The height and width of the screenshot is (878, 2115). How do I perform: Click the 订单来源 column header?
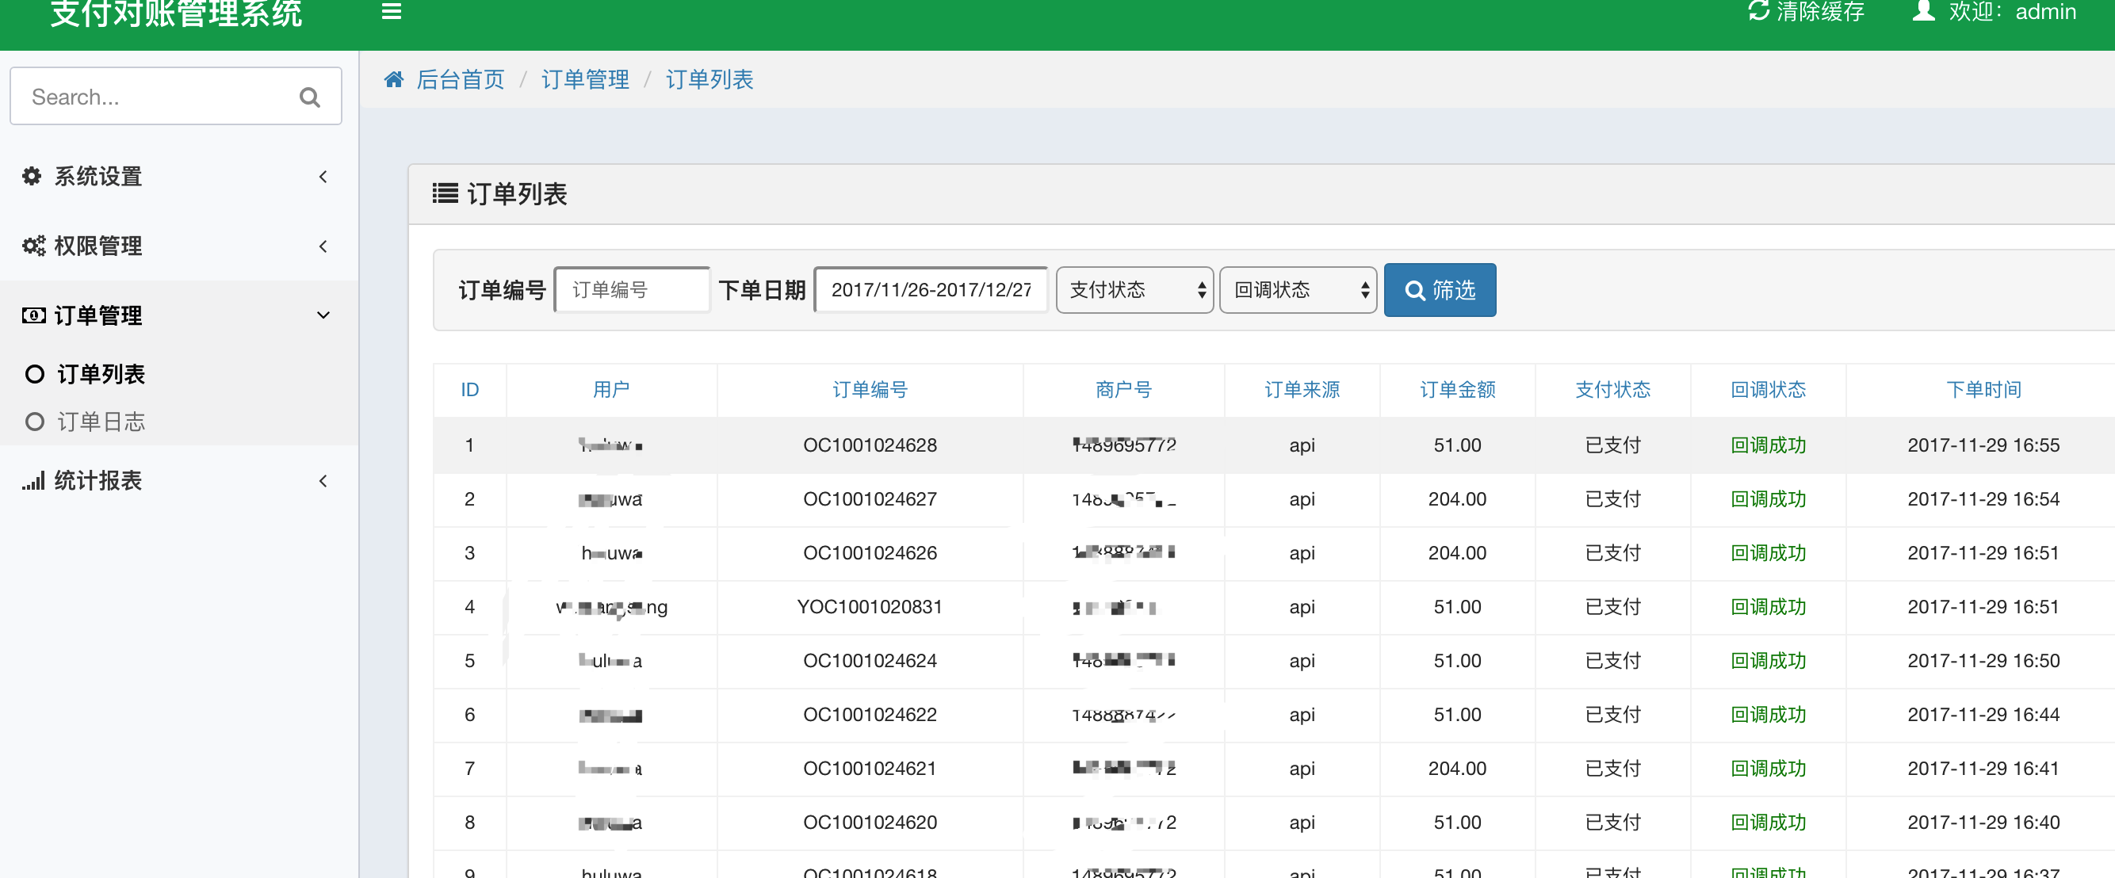[x=1302, y=390]
